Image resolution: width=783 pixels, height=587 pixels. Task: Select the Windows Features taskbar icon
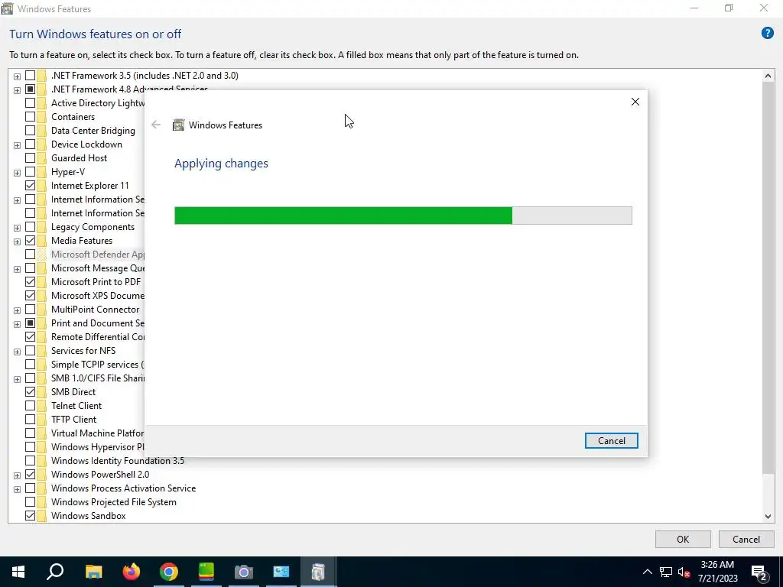pyautogui.click(x=319, y=572)
